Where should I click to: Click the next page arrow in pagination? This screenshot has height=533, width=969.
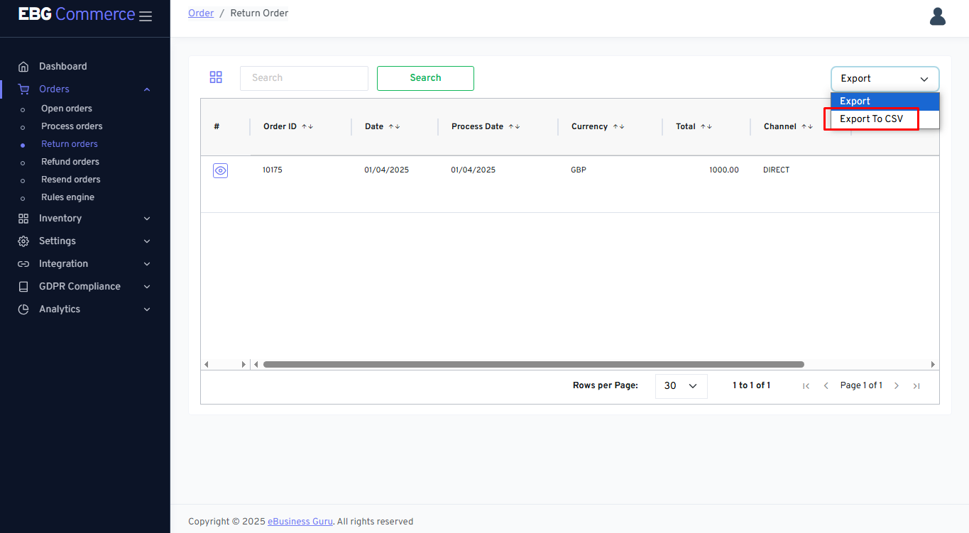pos(897,386)
